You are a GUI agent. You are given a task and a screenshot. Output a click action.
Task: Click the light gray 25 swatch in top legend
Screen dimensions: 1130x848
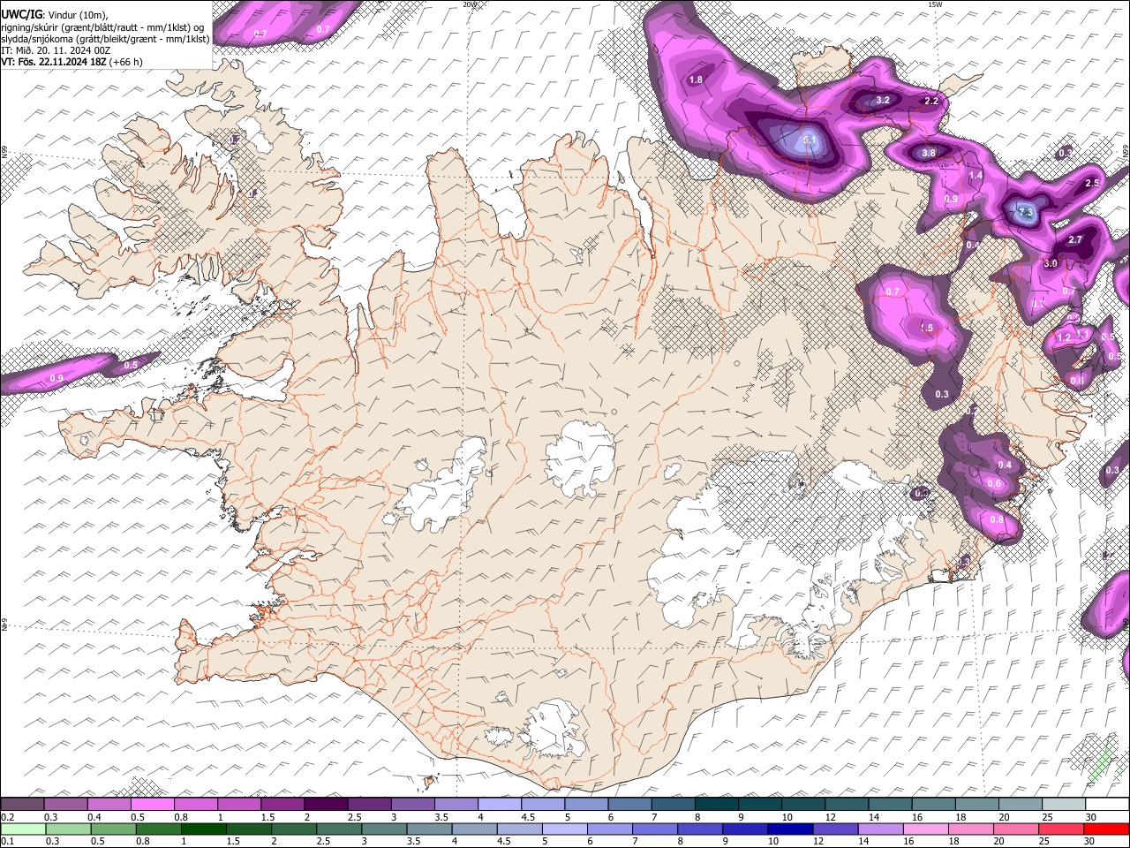[1063, 805]
